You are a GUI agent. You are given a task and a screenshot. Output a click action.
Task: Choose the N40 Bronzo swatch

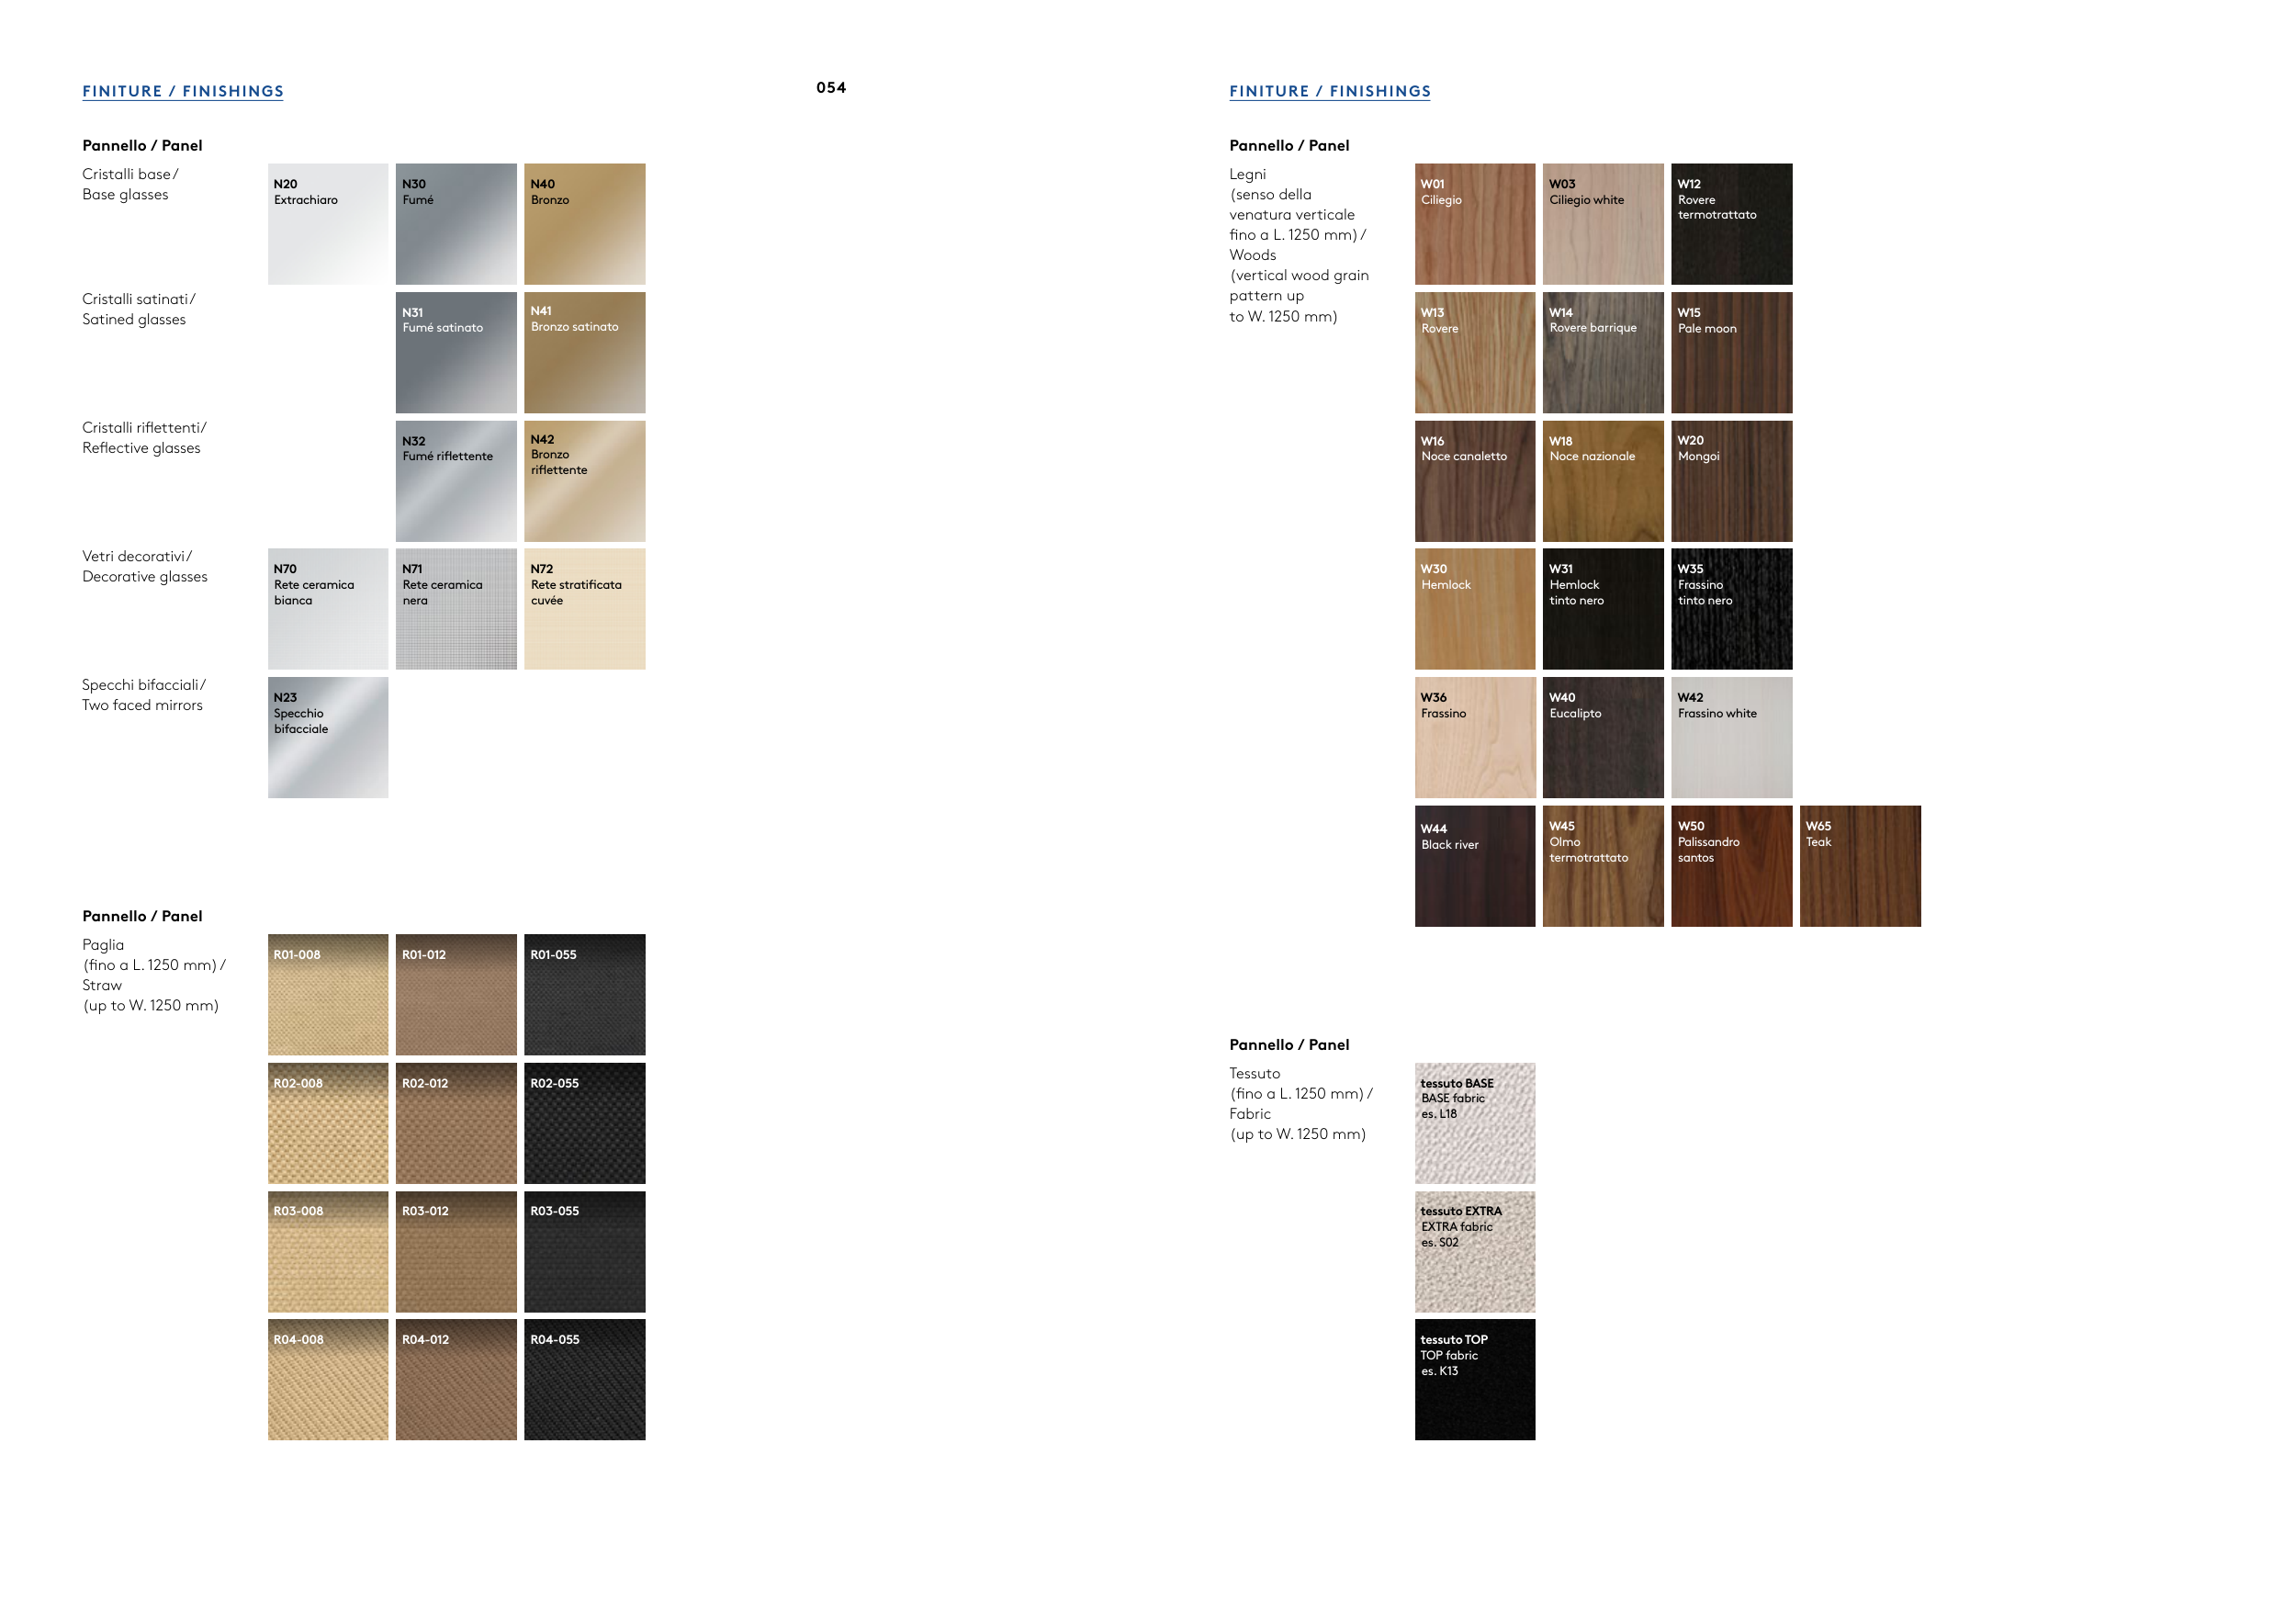[584, 224]
